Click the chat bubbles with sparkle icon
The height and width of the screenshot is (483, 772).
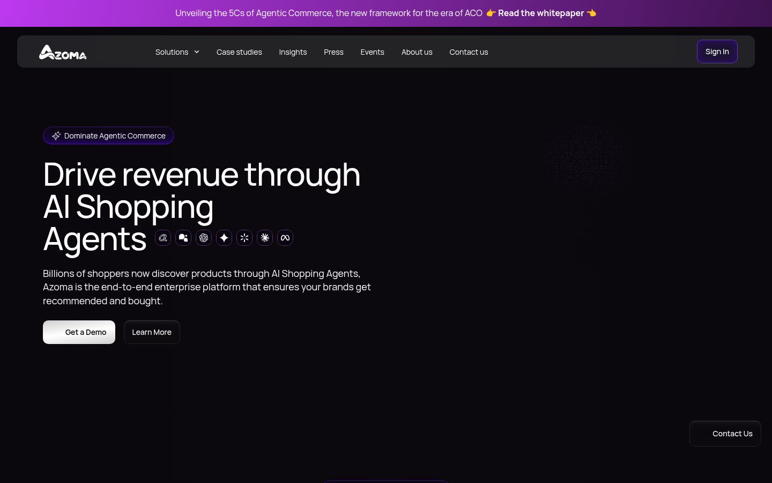point(183,238)
